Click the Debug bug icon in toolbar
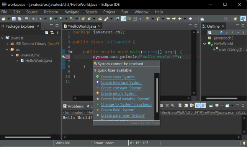The image size is (247, 147). click(x=41, y=19)
